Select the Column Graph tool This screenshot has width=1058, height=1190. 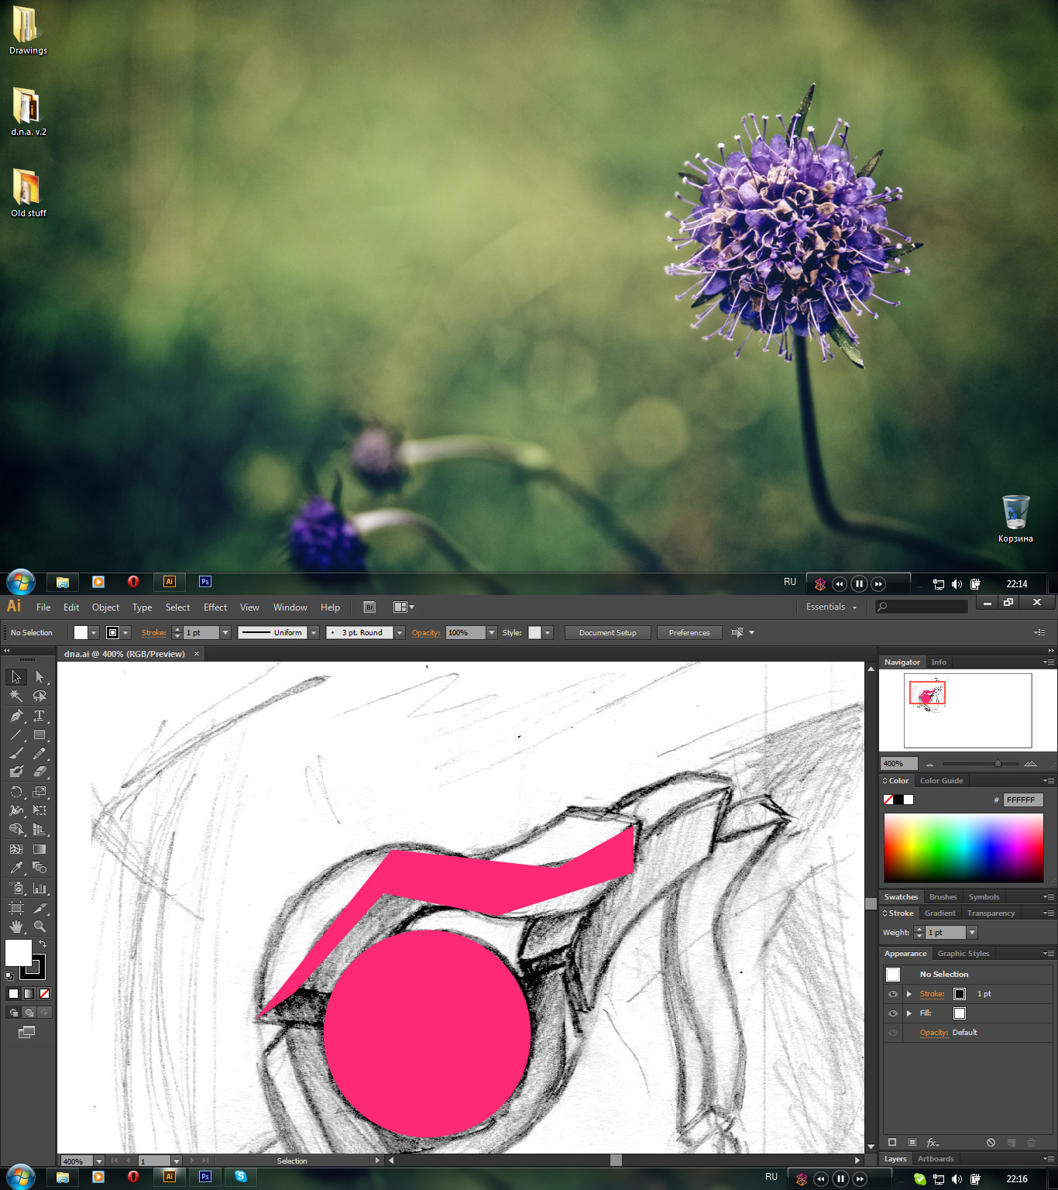[39, 888]
